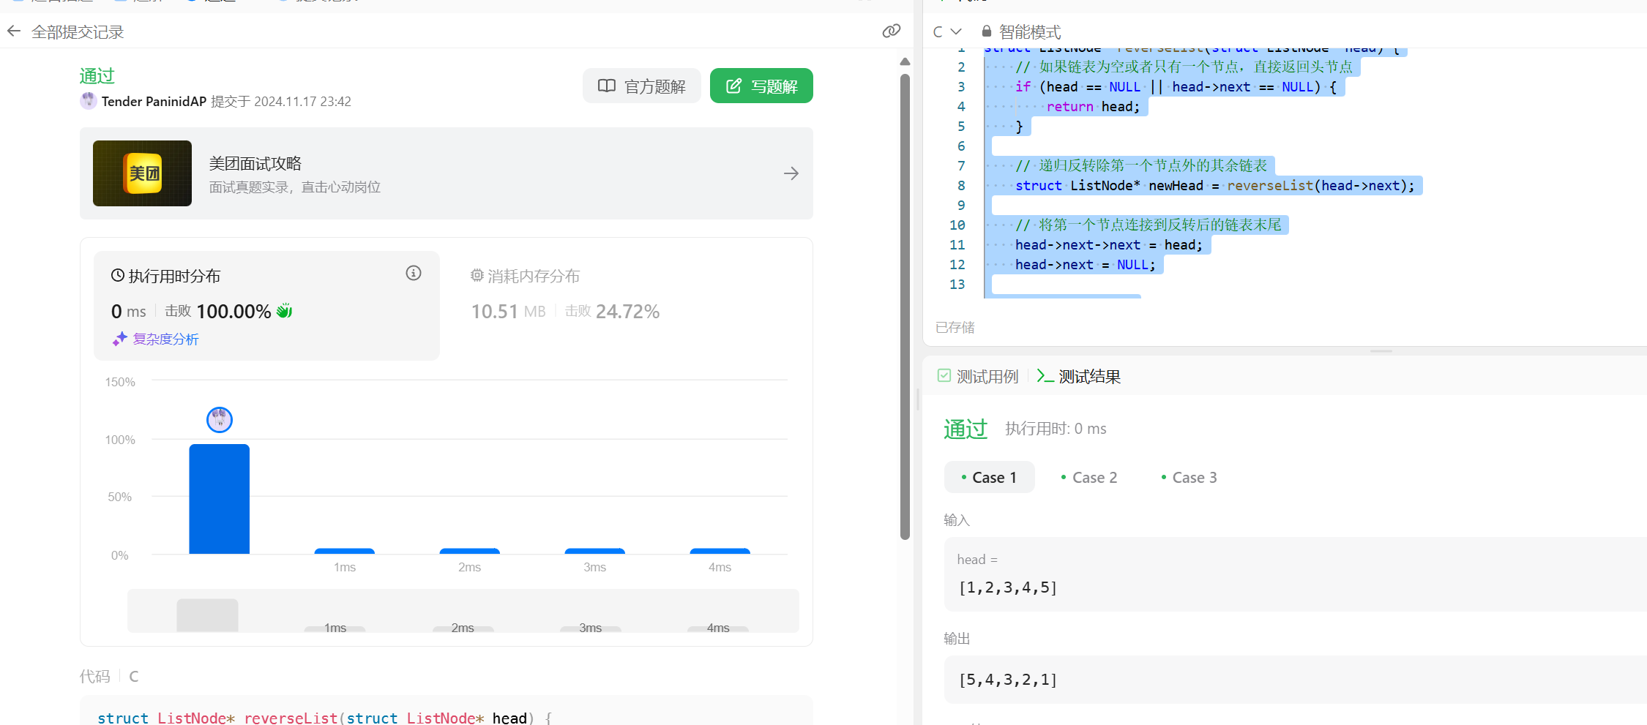This screenshot has height=725, width=1647.
Task: Switch to the test results tab
Action: tap(1079, 376)
